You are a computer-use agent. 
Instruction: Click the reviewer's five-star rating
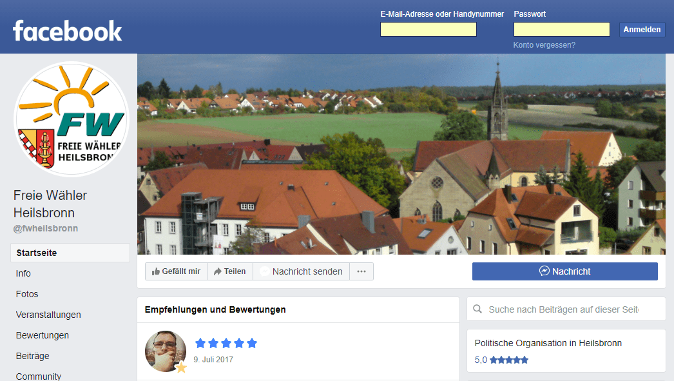(226, 343)
